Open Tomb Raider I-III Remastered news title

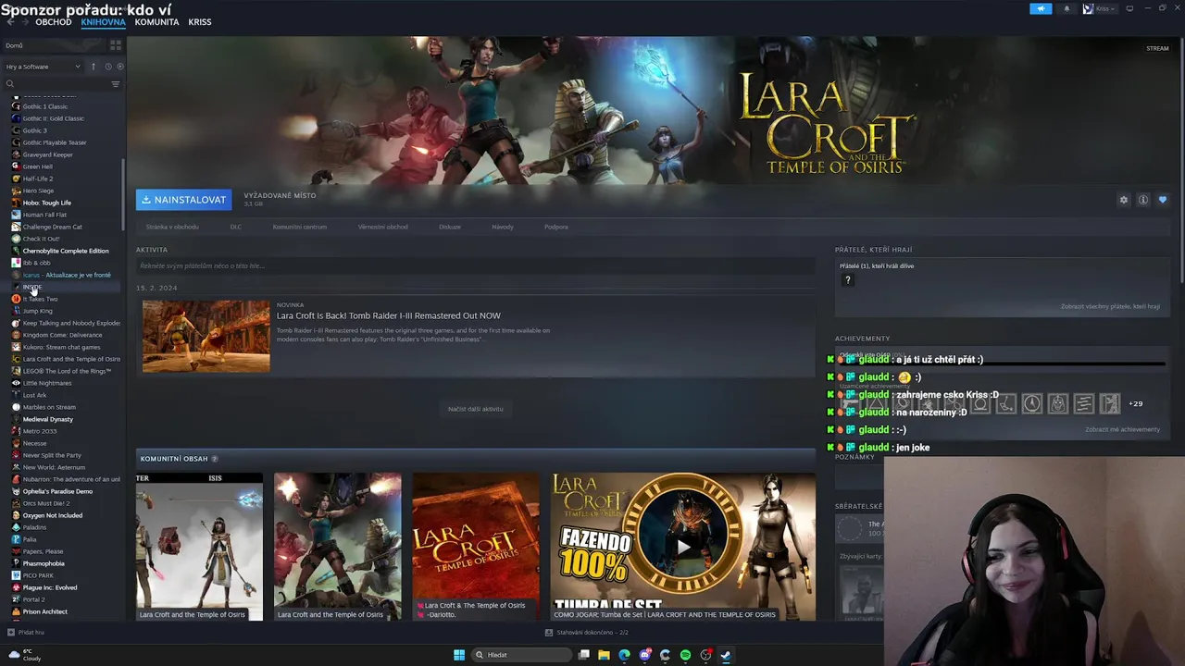click(389, 315)
